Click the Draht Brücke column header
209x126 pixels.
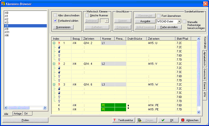click(136, 39)
